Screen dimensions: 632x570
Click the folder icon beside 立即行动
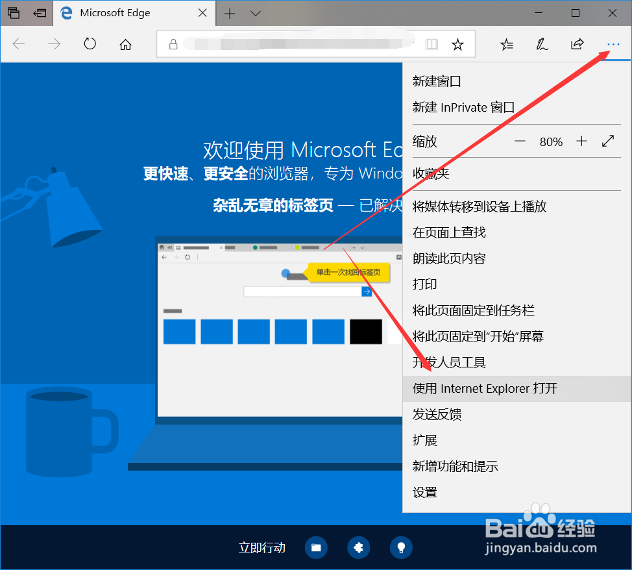[x=316, y=547]
